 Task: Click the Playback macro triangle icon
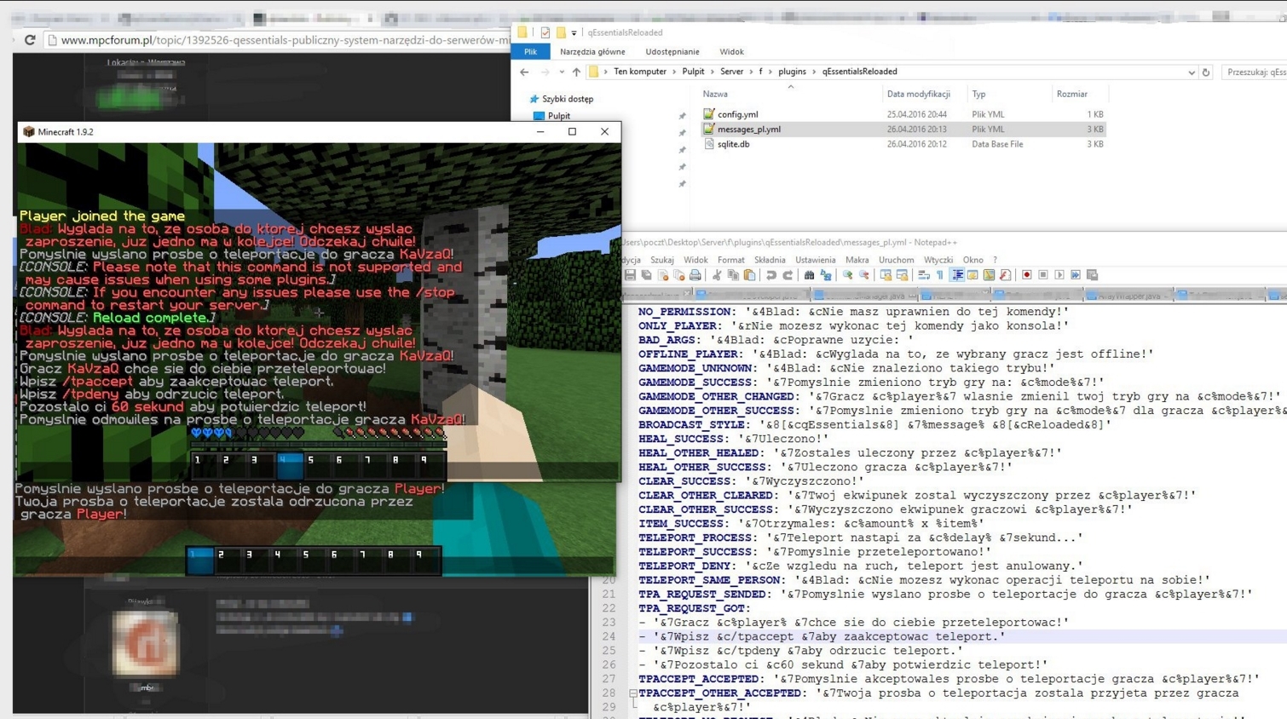tap(1059, 275)
